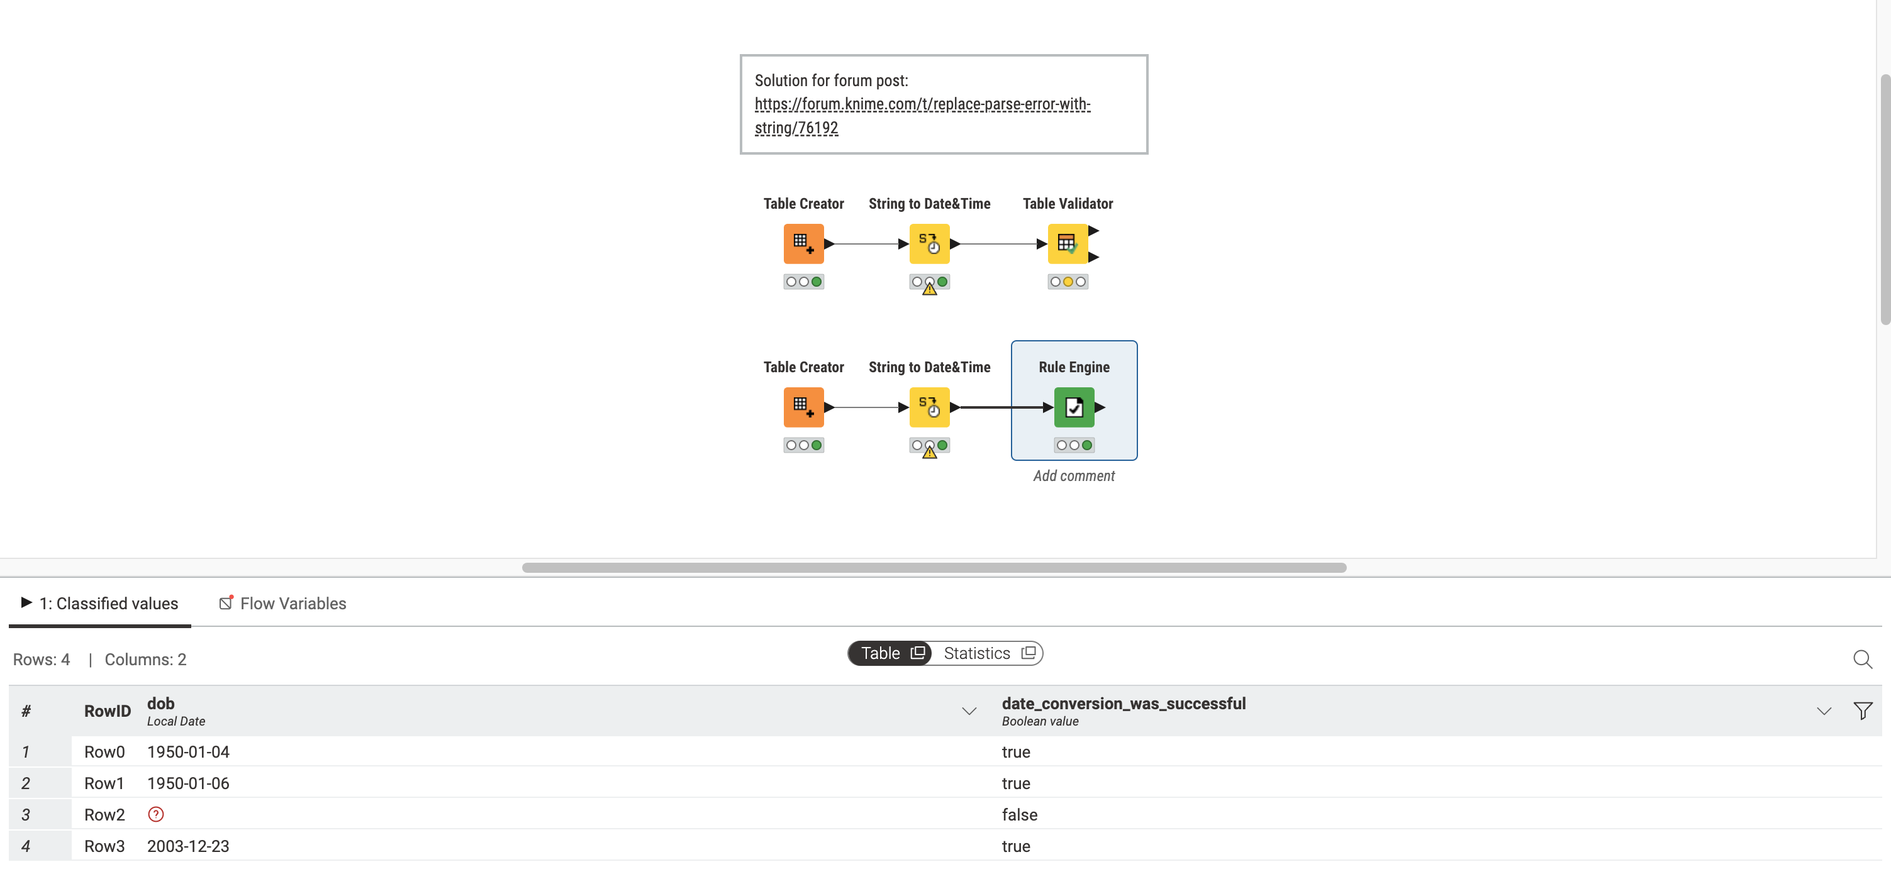This screenshot has width=1891, height=879.
Task: Switch the view toggle to Table
Action: pos(890,653)
